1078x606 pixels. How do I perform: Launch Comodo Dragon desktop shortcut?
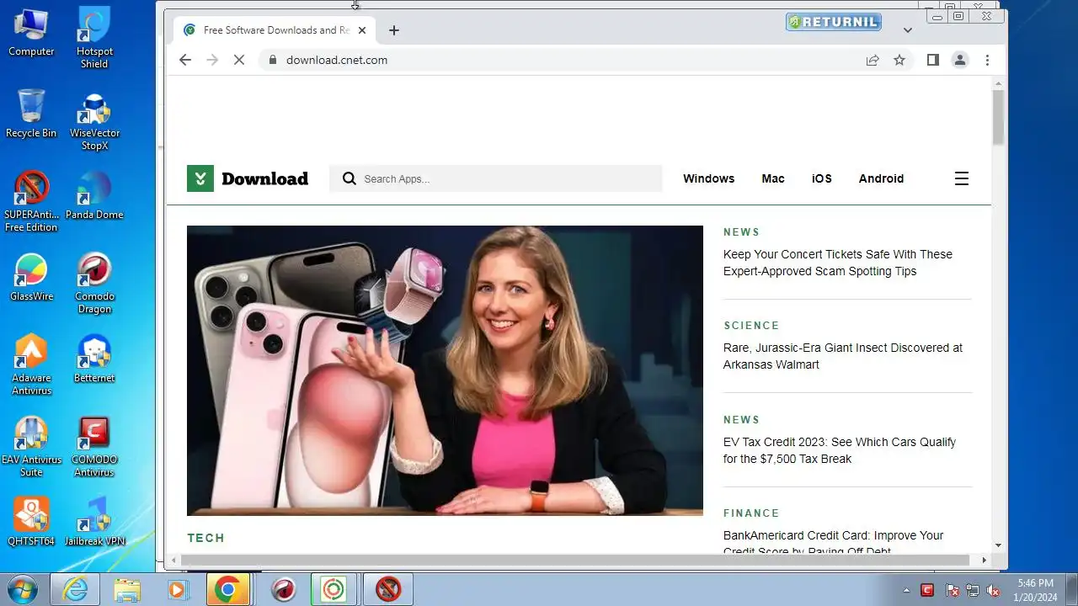[x=94, y=283]
